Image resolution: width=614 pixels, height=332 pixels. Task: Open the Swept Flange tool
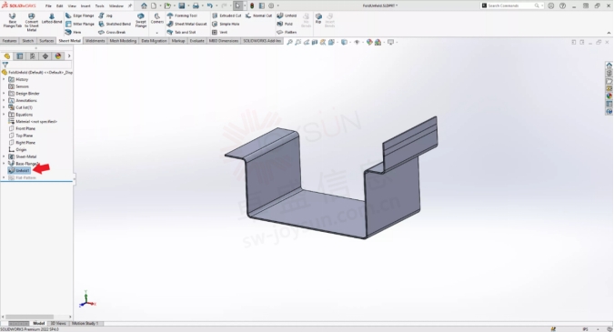pyautogui.click(x=141, y=20)
